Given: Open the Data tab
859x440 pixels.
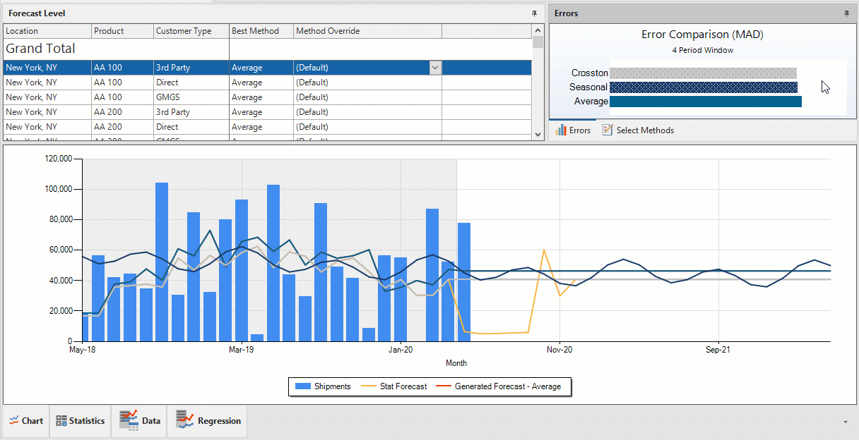Looking at the screenshot, I should point(140,421).
